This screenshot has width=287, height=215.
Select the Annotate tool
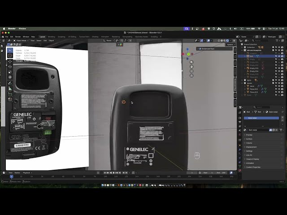10,83
